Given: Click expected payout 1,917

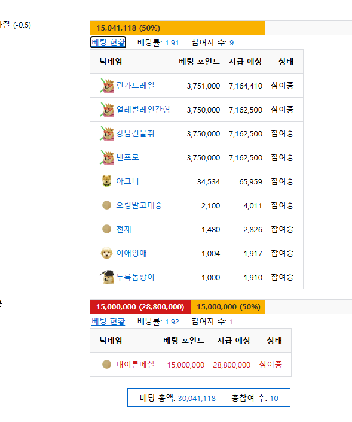Looking at the screenshot, I should 253,254.
